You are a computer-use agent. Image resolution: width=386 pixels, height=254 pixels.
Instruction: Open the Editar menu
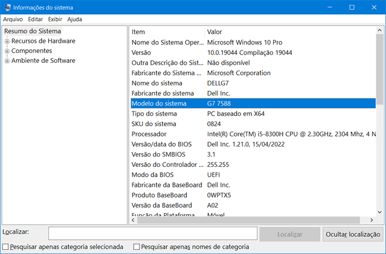tap(35, 19)
